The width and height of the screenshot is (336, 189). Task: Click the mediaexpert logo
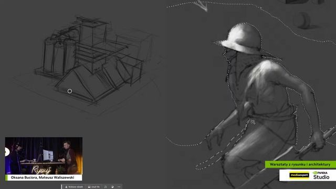[x=299, y=175]
